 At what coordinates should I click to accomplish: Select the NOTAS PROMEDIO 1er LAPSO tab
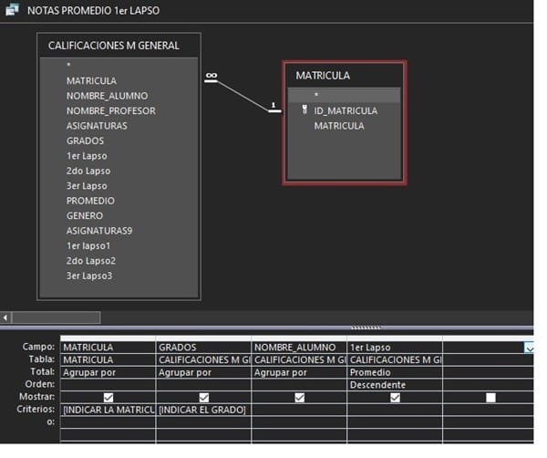(x=94, y=11)
